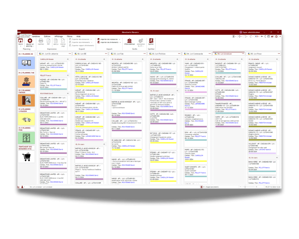Click the Mise en page icon
This screenshot has height=239, width=299.
pos(63,41)
